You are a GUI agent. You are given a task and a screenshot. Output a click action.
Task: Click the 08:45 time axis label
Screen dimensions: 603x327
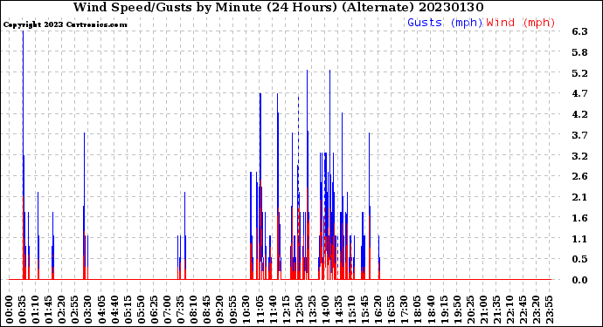pos(207,310)
